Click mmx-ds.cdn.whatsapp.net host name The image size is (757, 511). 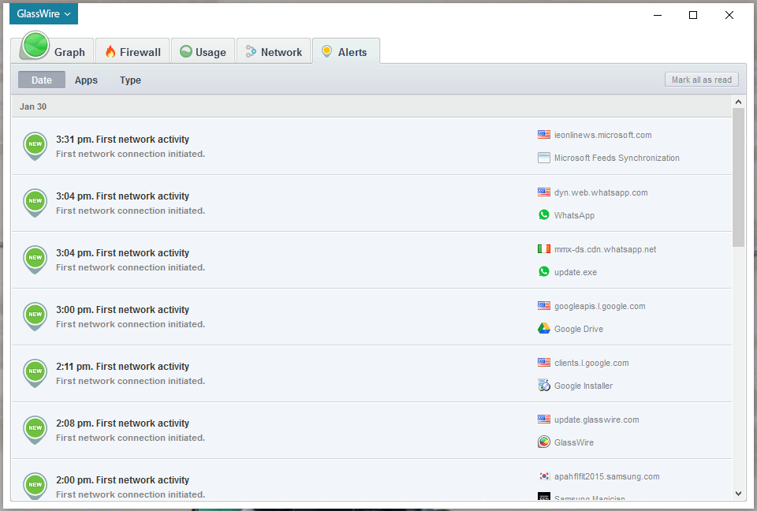point(606,249)
